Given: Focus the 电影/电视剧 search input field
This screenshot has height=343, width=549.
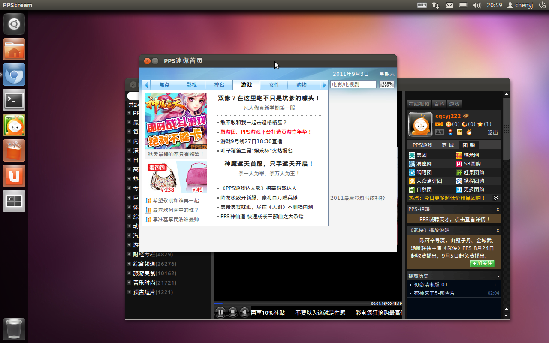Looking at the screenshot, I should click(x=353, y=84).
